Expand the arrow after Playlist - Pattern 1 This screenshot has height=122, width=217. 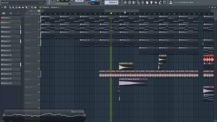click(60, 7)
